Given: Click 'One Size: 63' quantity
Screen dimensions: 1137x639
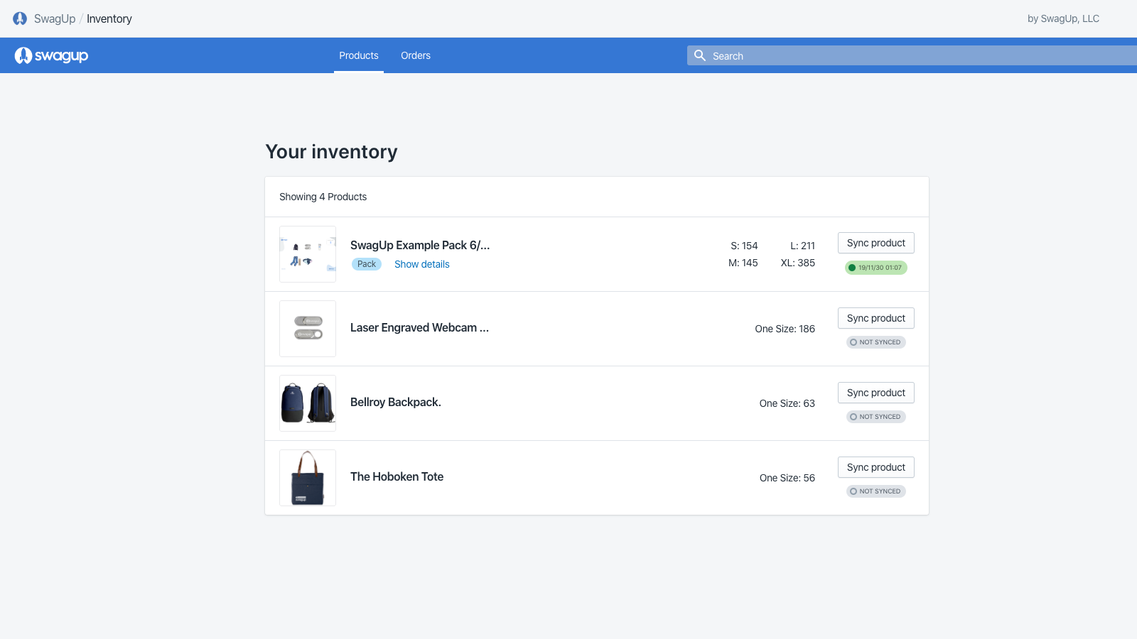Looking at the screenshot, I should 787,403.
